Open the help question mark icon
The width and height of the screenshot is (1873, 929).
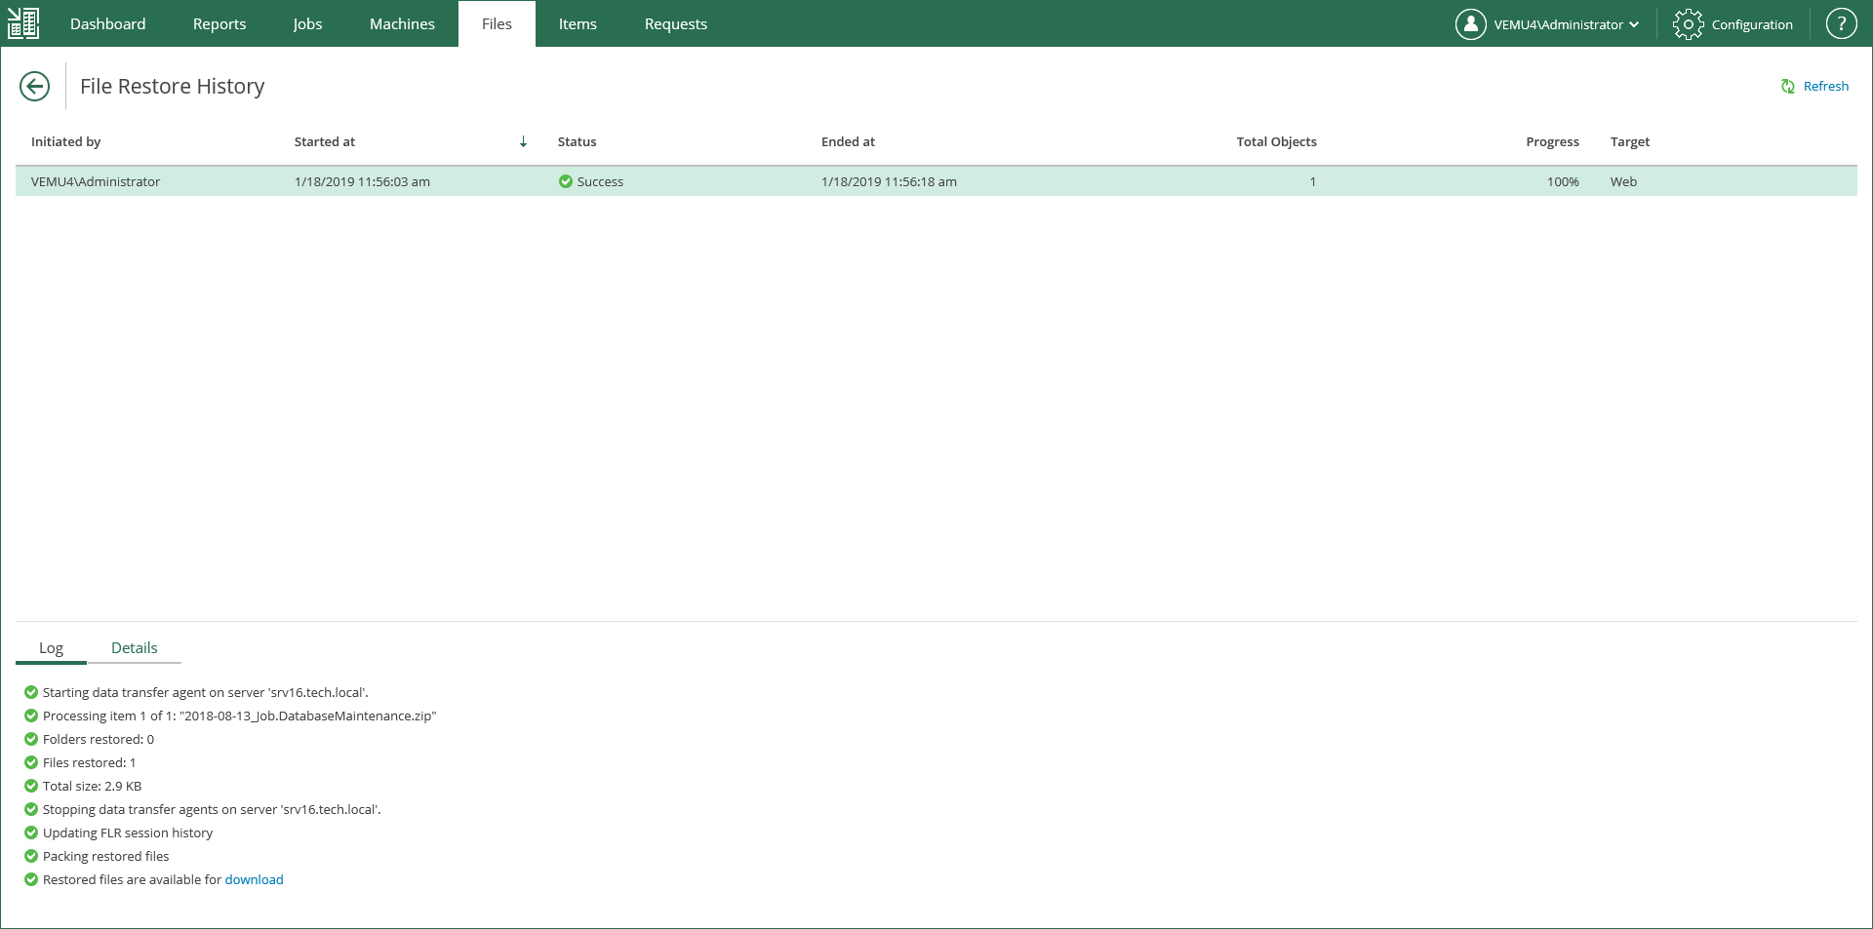click(1841, 24)
